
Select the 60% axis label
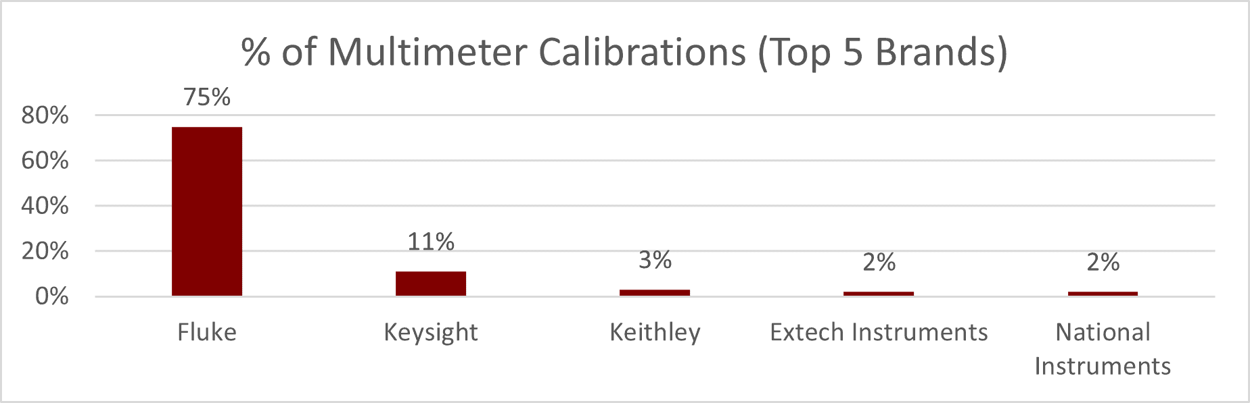45,161
